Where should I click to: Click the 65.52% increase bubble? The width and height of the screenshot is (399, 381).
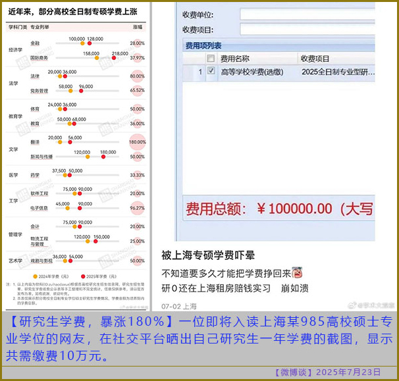coord(138,90)
